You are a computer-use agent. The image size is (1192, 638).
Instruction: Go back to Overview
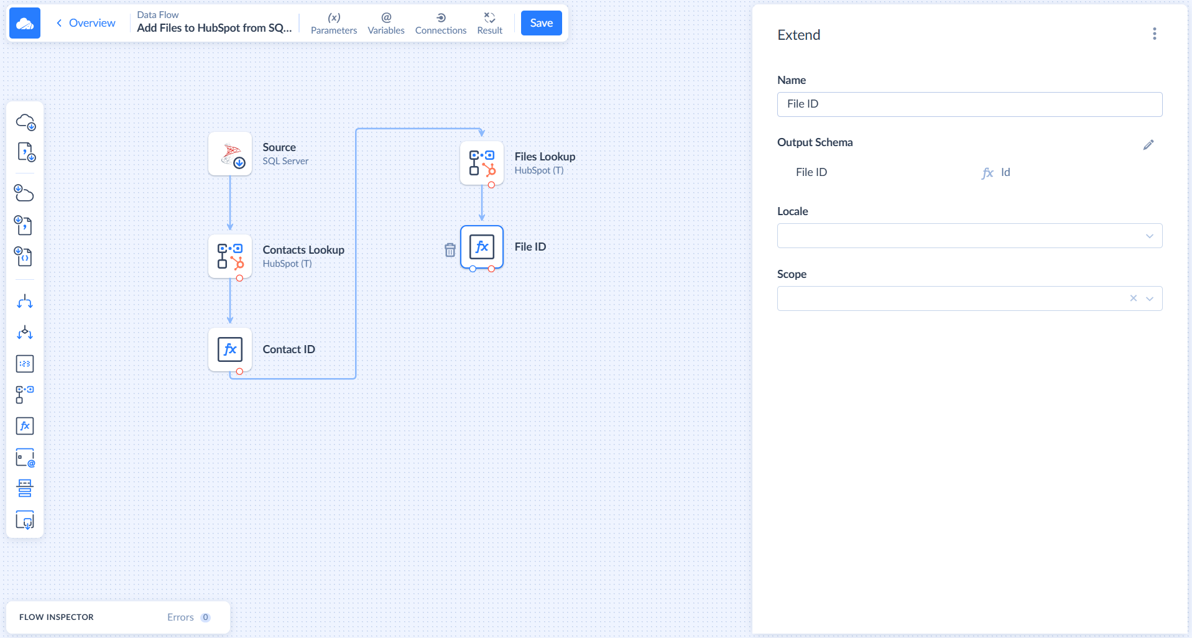(86, 23)
